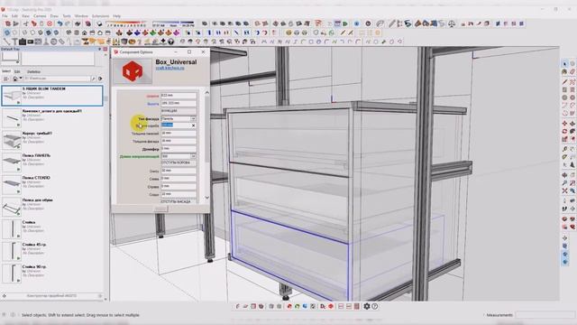Open settings gear icon in bottom toolbar

pos(367,306)
